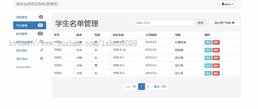258x109 pixels.
Task: Click 修改 for student 10001
Action: (208, 42)
